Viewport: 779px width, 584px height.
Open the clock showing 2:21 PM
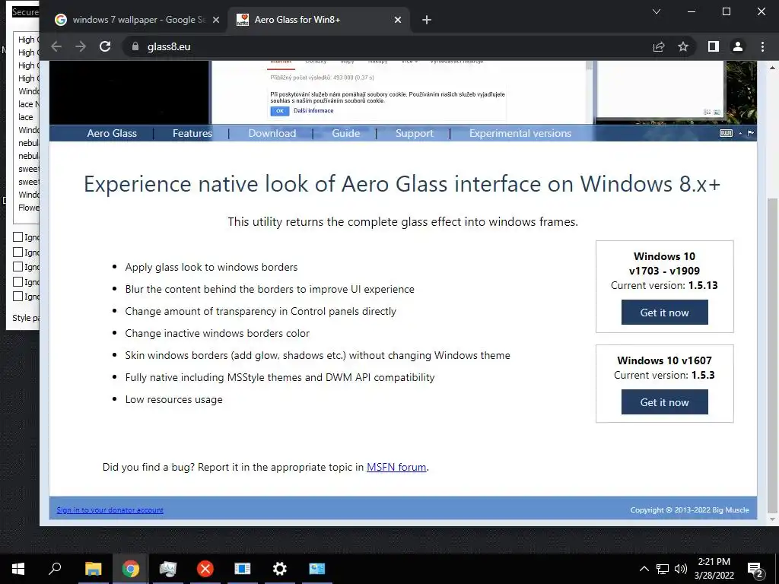[714, 569]
